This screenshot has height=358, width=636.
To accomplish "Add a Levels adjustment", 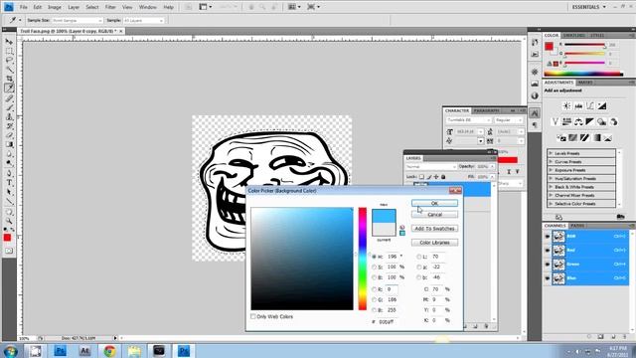I will click(x=578, y=106).
